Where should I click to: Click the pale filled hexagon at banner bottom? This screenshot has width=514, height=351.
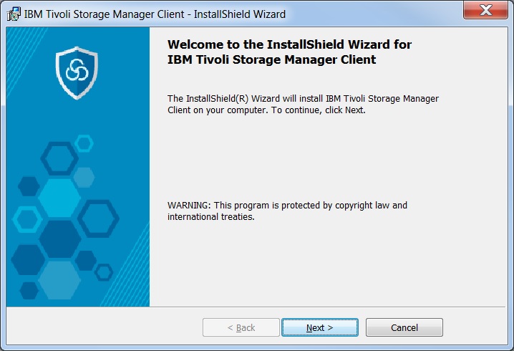(59, 280)
